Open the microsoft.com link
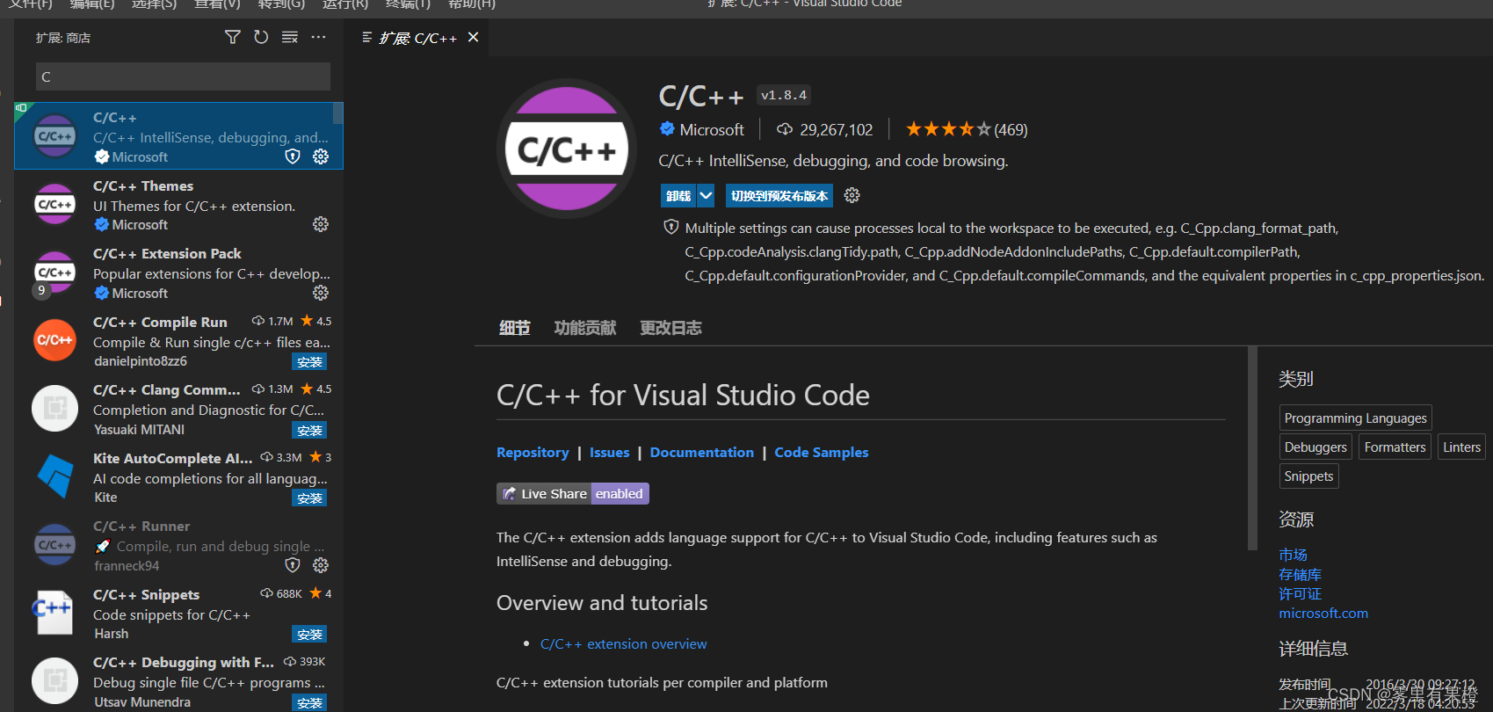1493x712 pixels. [x=1323, y=613]
